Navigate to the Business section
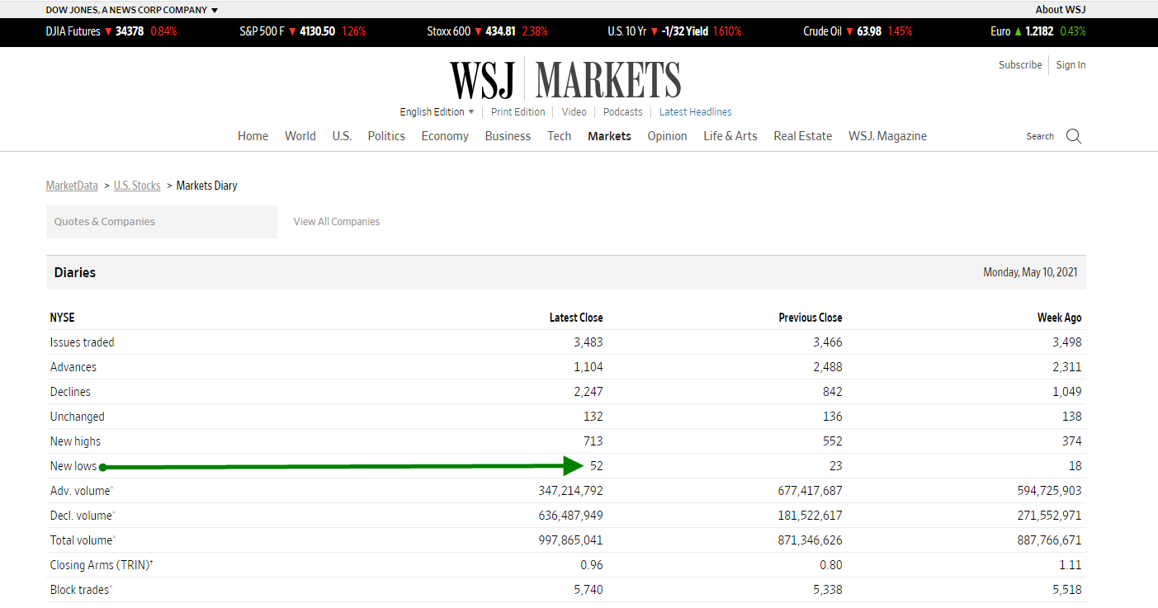 [x=508, y=136]
